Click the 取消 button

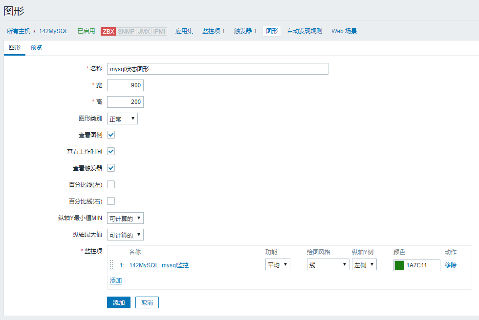pos(147,302)
